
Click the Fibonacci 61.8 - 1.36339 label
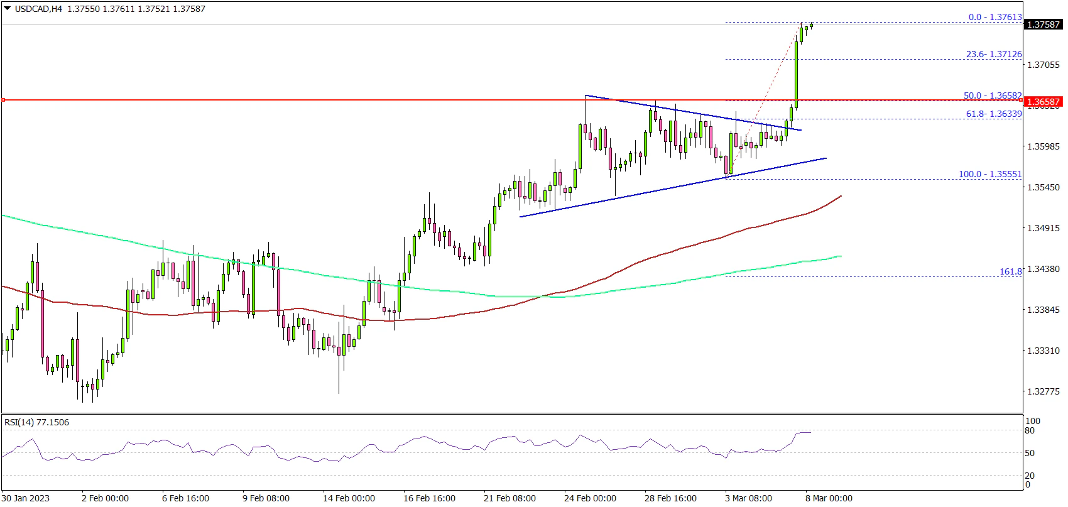993,114
